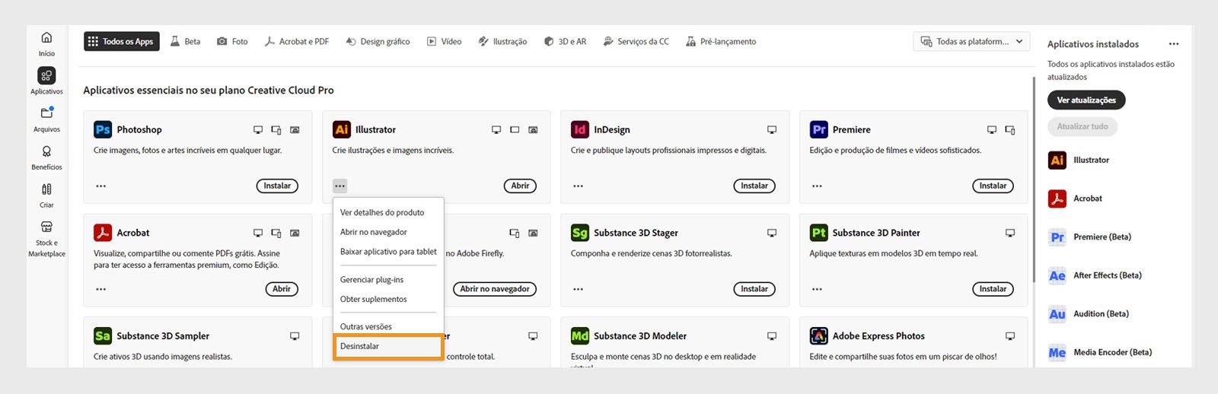
Task: Switch to the Design gráfico tab
Action: tap(378, 42)
